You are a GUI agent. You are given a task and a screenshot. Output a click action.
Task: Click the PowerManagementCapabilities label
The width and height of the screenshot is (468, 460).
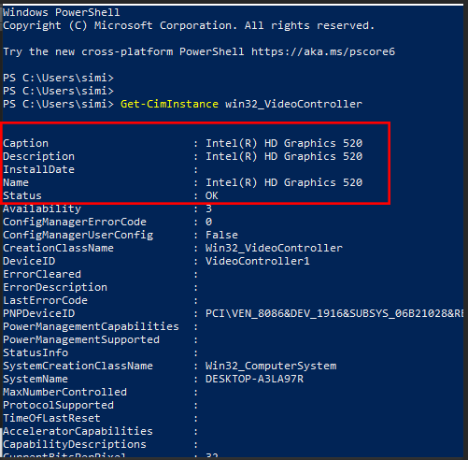coord(91,326)
